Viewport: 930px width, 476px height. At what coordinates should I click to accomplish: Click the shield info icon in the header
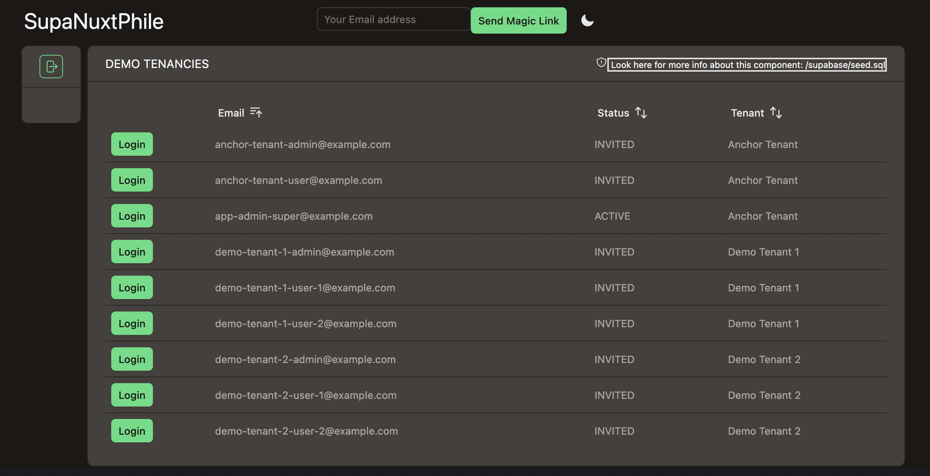tap(601, 63)
